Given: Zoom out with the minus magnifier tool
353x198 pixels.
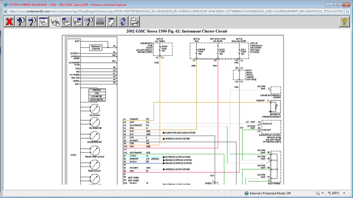Looking at the screenshot, I should click(32, 22).
